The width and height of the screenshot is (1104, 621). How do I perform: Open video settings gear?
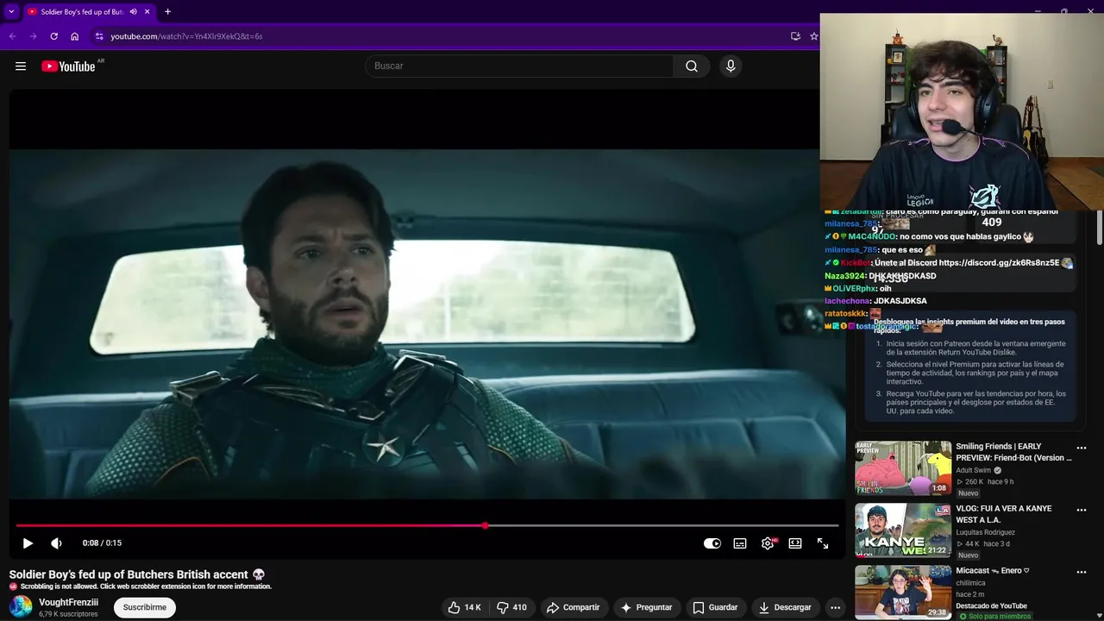pos(768,543)
